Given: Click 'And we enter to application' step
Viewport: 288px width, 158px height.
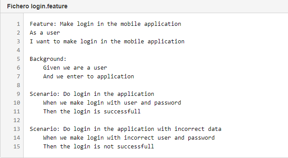Looking at the screenshot, I should [x=89, y=77].
